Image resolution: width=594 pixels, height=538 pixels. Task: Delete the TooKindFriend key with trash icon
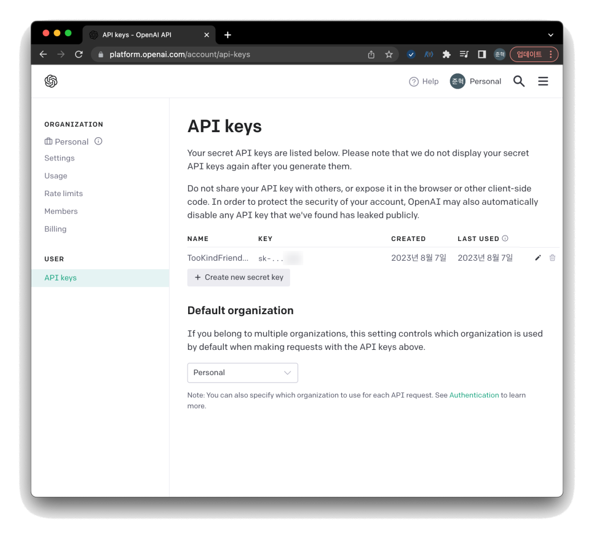552,258
